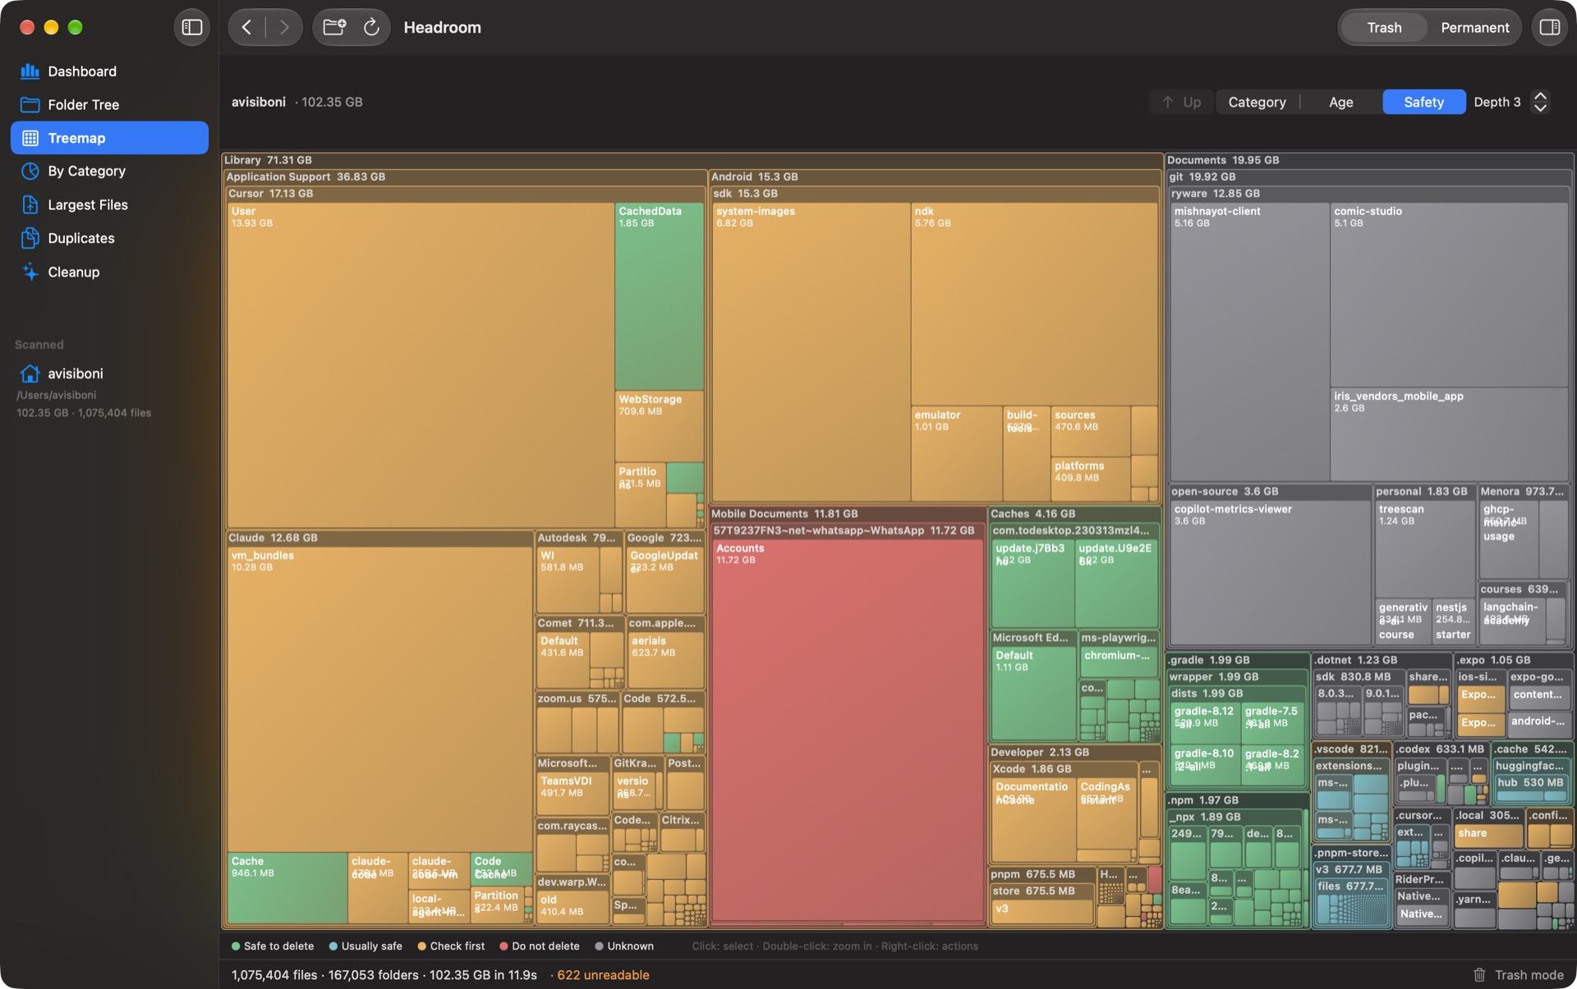The width and height of the screenshot is (1577, 989).
Task: Click the Cleanup sparkle icon
Action: pyautogui.click(x=30, y=272)
